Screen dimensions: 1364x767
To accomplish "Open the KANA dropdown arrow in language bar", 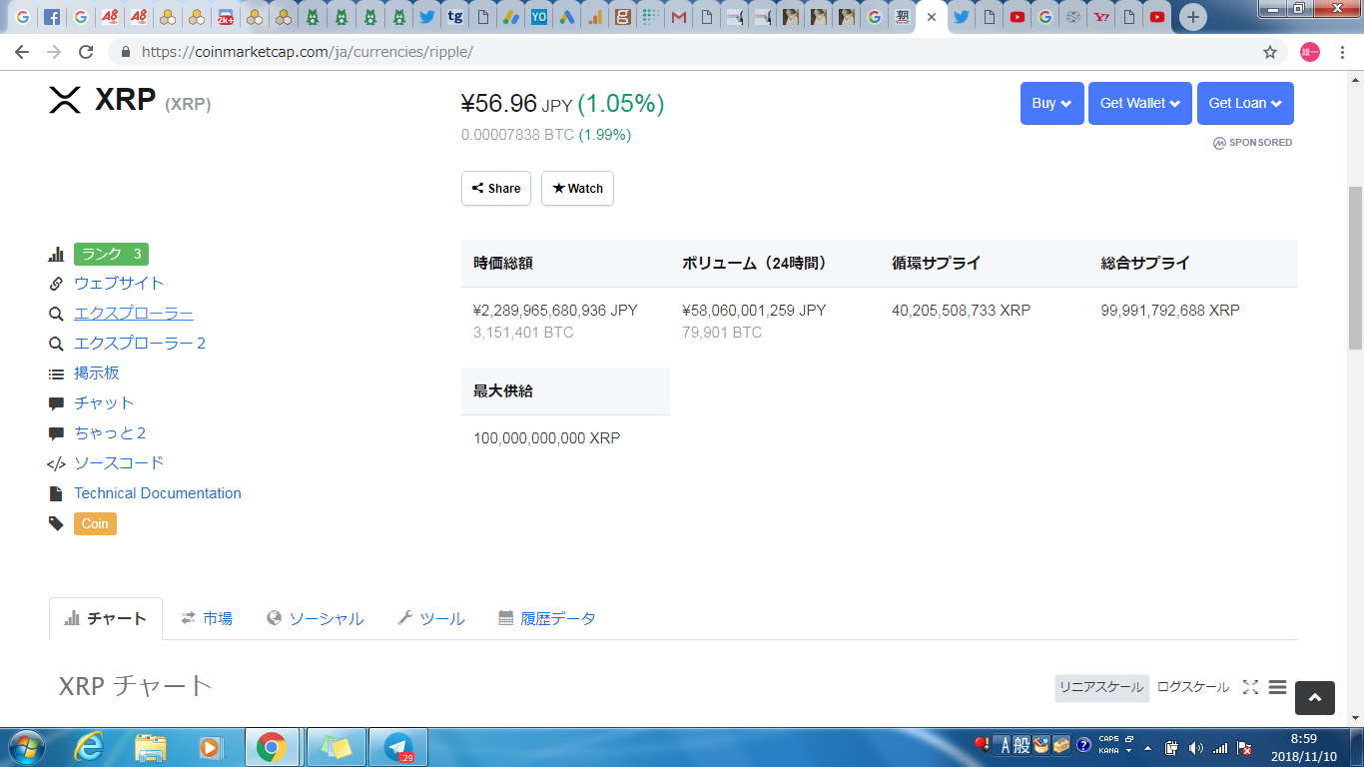I will click(x=1128, y=751).
